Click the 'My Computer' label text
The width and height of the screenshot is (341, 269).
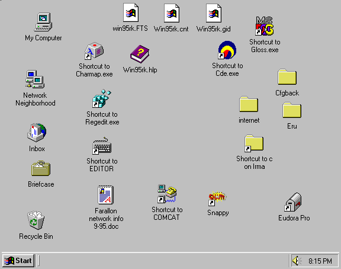43,38
